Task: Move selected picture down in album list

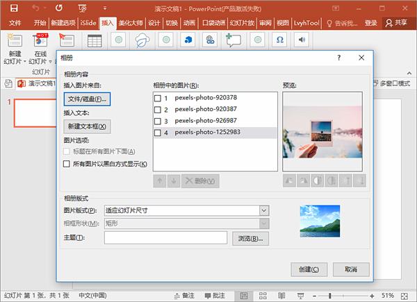Action: click(174, 181)
